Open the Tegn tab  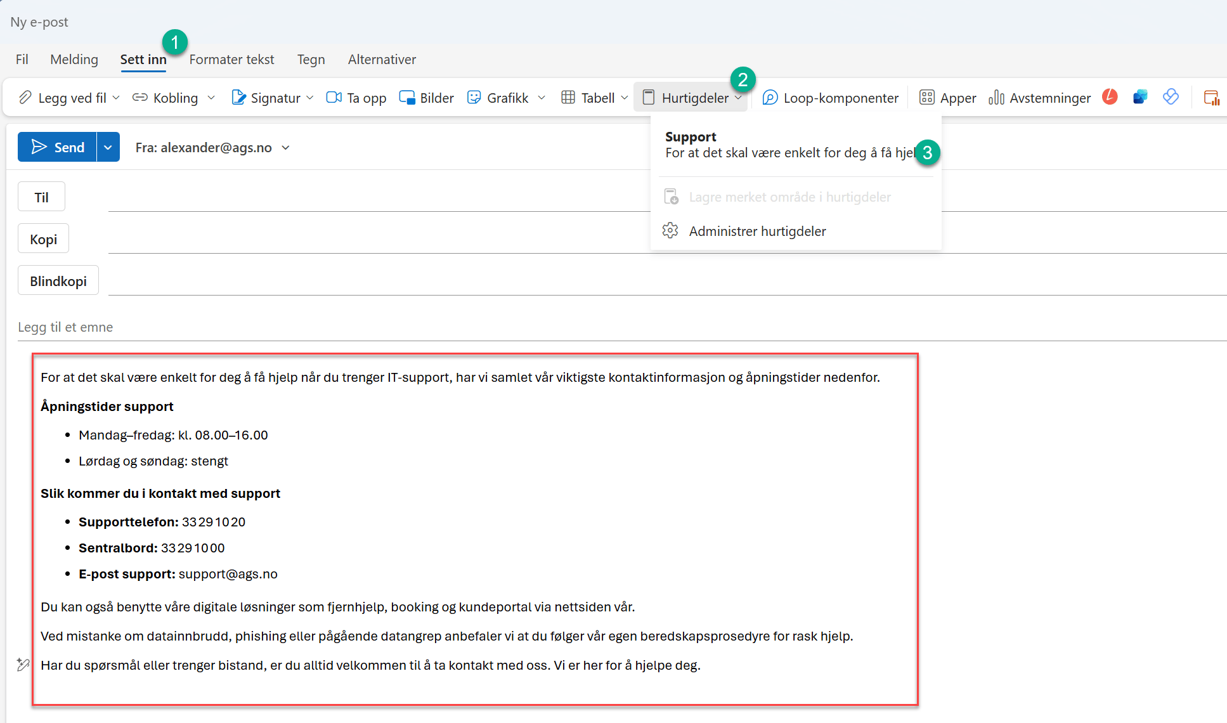tap(311, 60)
